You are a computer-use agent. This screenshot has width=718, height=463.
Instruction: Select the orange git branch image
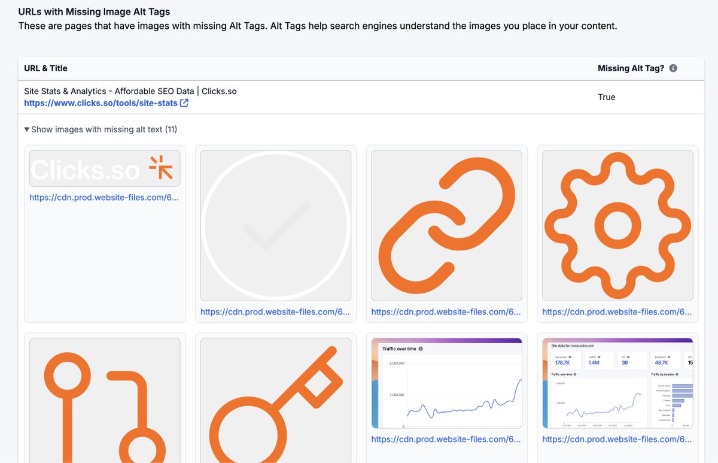click(105, 400)
